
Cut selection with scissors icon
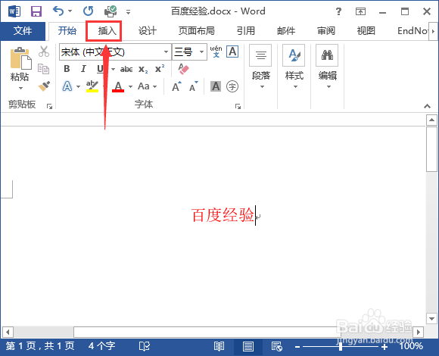tap(44, 52)
